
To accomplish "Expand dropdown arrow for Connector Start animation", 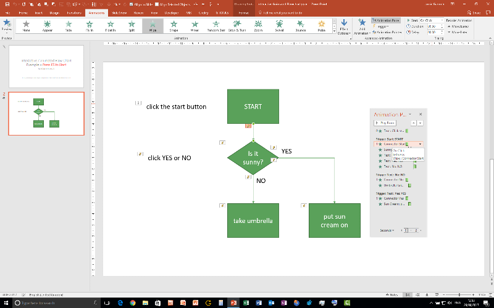I will point(420,144).
